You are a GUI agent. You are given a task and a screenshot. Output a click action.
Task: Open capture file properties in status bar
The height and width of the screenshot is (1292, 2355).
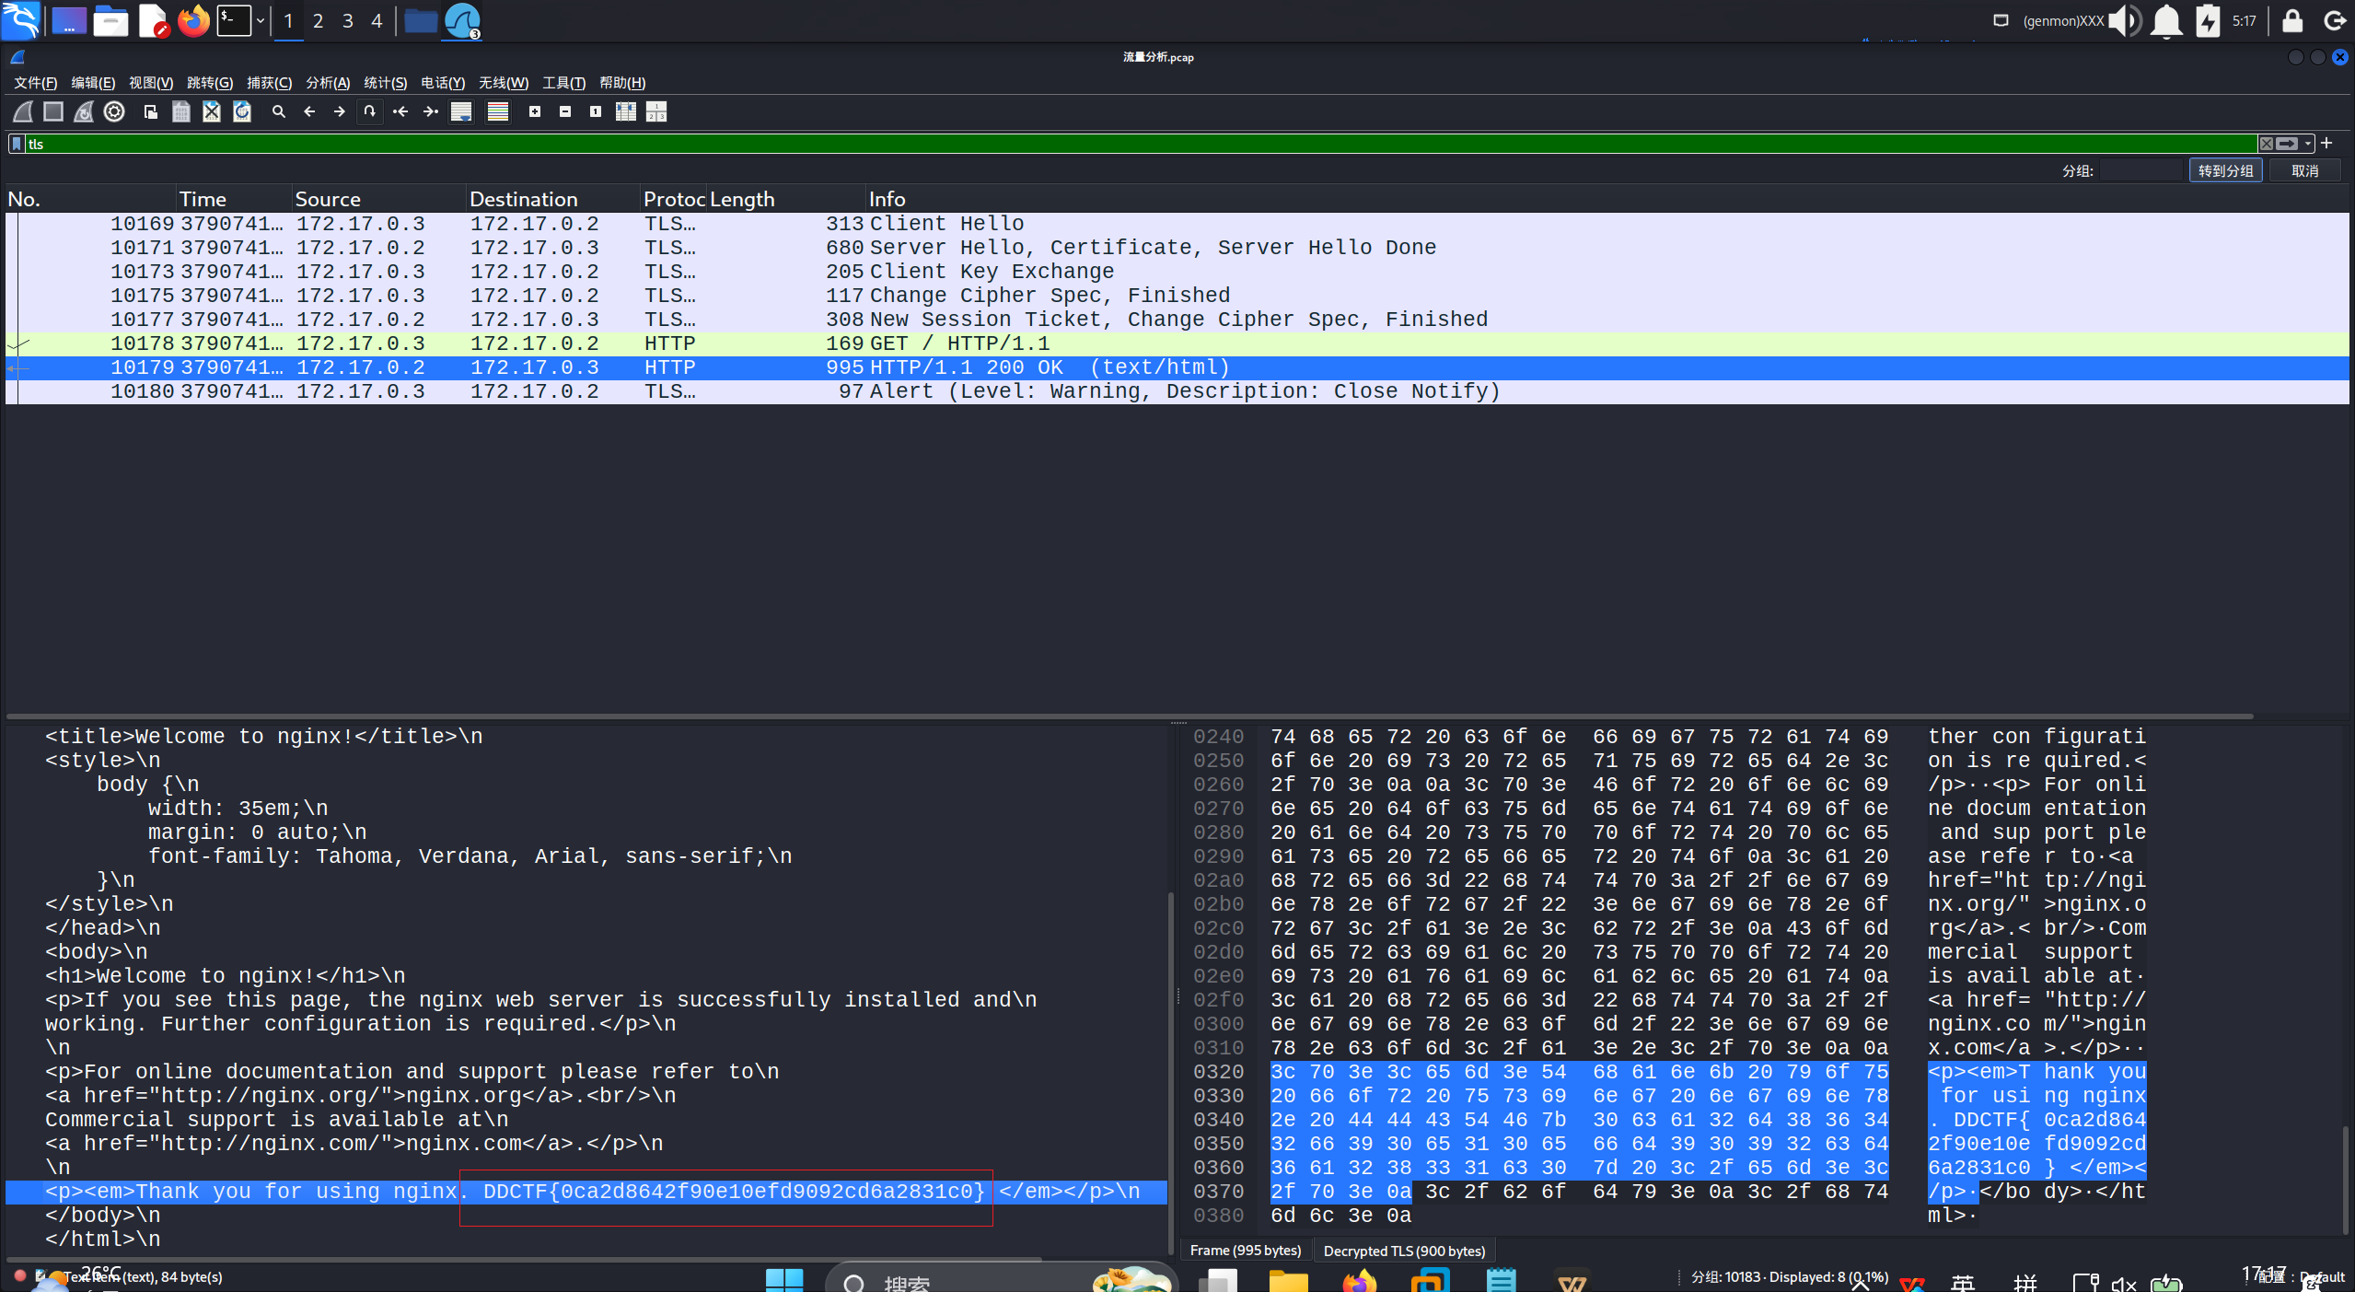pyautogui.click(x=41, y=1276)
